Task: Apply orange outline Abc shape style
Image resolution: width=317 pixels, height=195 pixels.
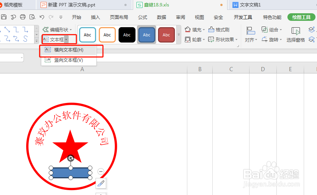Action: click(107, 35)
